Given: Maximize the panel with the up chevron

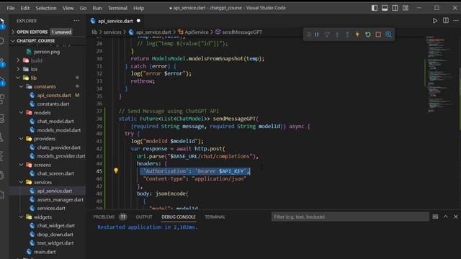Looking at the screenshot, I should pyautogui.click(x=446, y=217).
